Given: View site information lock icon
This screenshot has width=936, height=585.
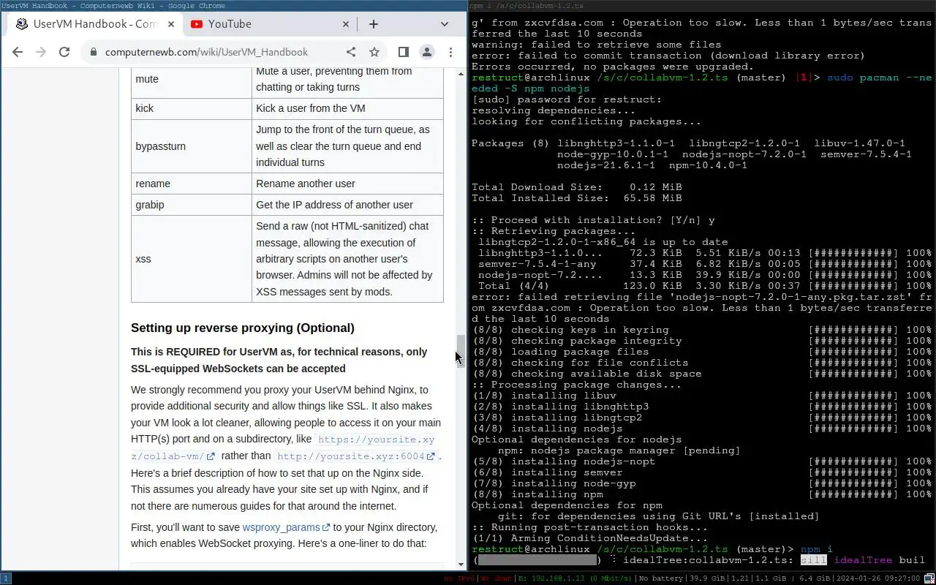Looking at the screenshot, I should (93, 52).
